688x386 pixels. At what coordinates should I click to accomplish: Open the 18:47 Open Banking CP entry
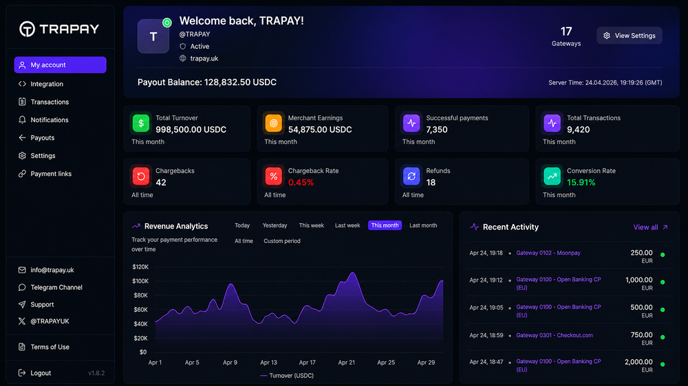click(x=558, y=365)
